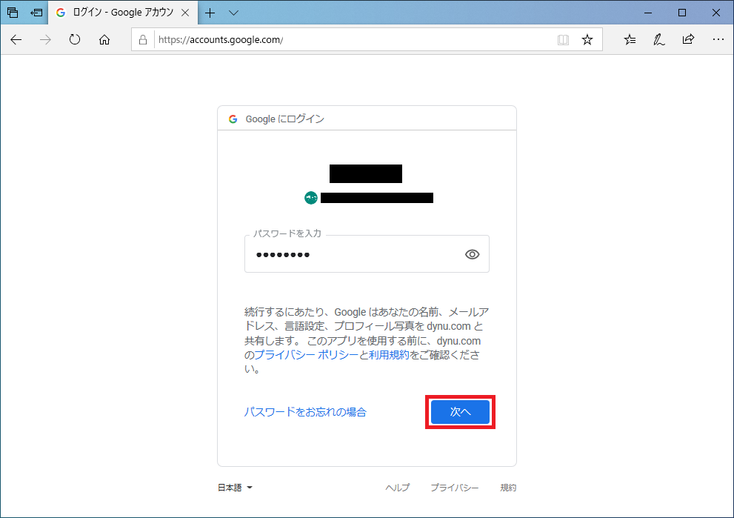Share this page icon
This screenshot has height=518, width=734.
tap(688, 39)
